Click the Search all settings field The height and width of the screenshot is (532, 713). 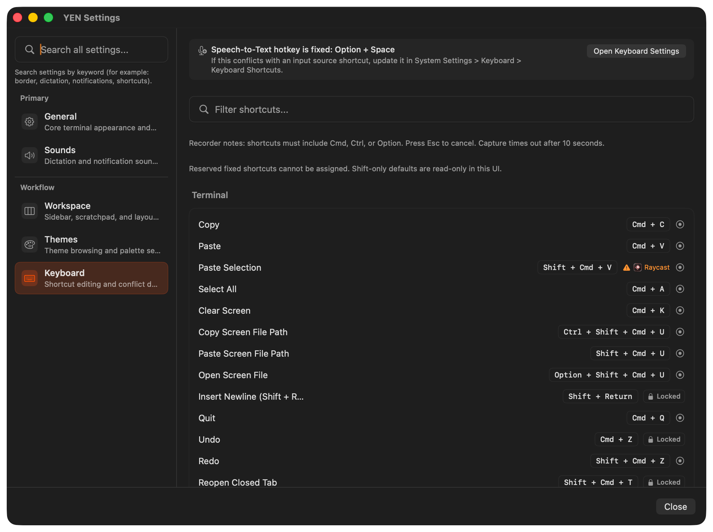click(x=91, y=50)
